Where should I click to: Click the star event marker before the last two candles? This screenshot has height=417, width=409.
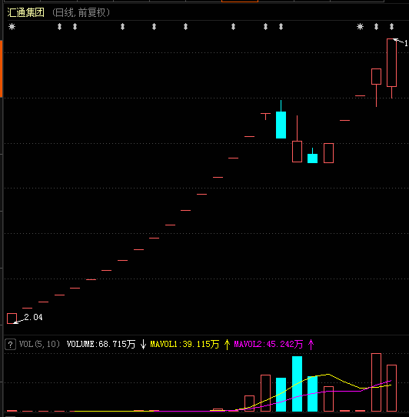pyautogui.click(x=360, y=27)
